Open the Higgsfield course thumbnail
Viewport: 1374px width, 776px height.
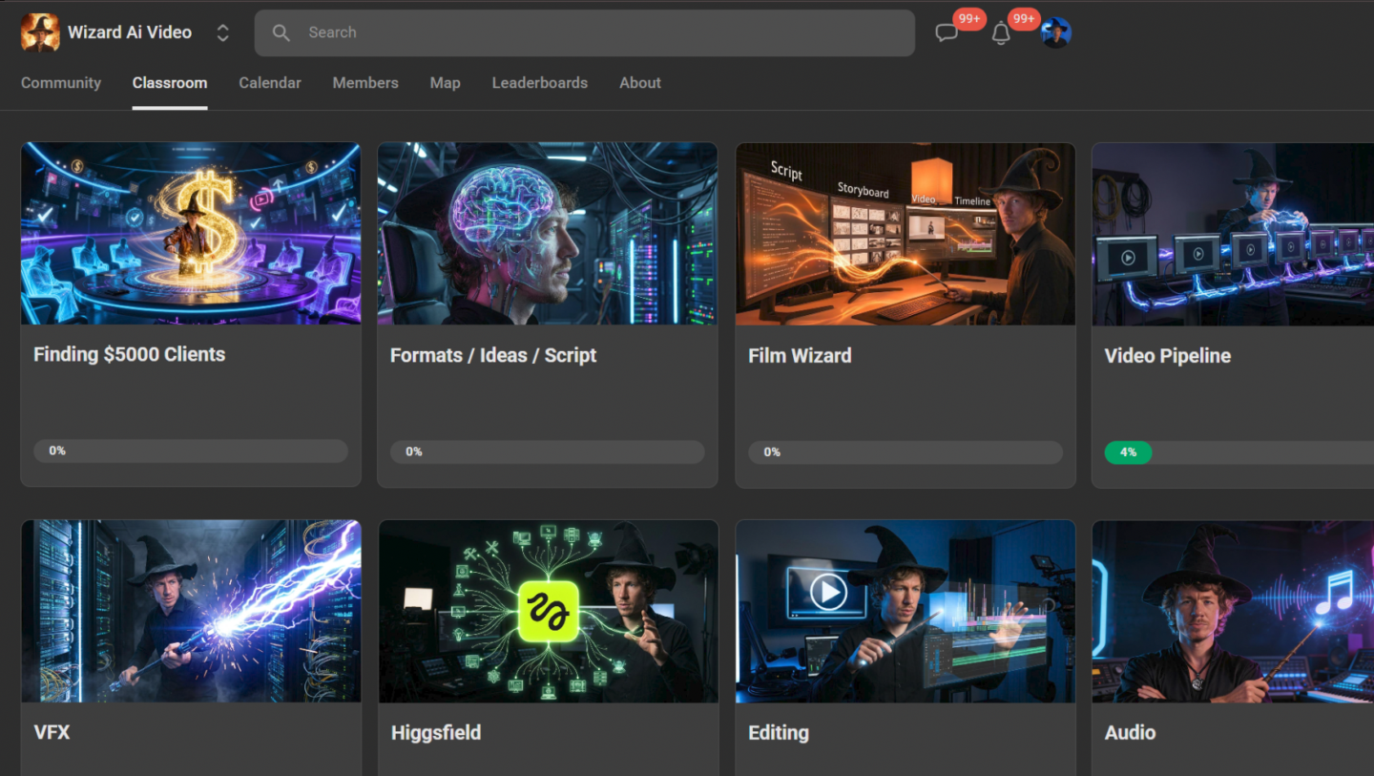(548, 611)
